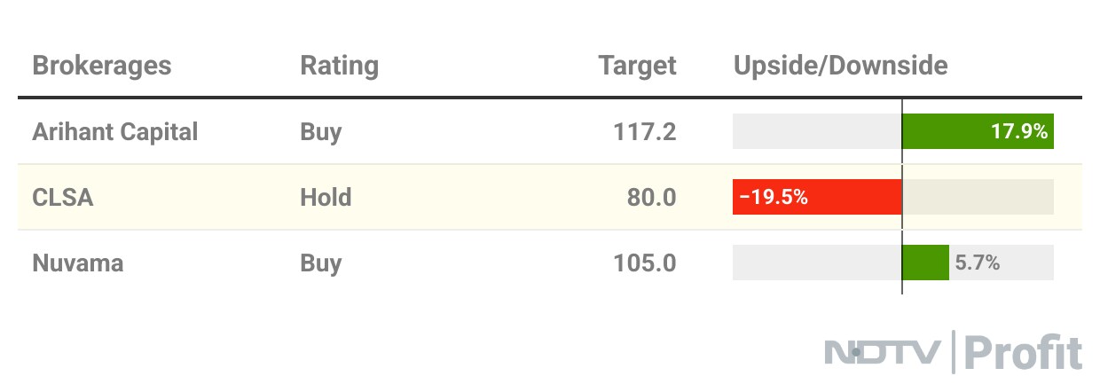Select the 80.0 target value
This screenshot has width=1100, height=392.
pos(651,197)
